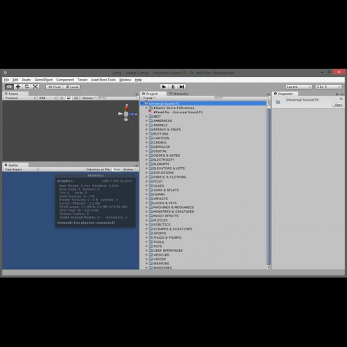Click the Universal Sound FX root folder icon

pyautogui.click(x=146, y=103)
